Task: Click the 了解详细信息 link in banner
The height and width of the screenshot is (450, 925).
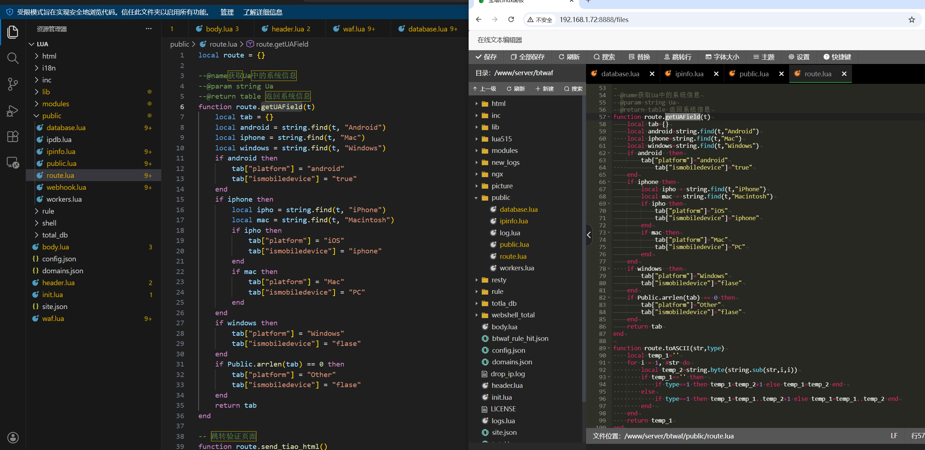Action: (263, 12)
